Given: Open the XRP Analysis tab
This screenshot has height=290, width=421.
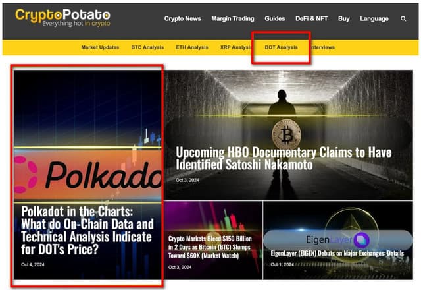Looking at the screenshot, I should tap(236, 47).
